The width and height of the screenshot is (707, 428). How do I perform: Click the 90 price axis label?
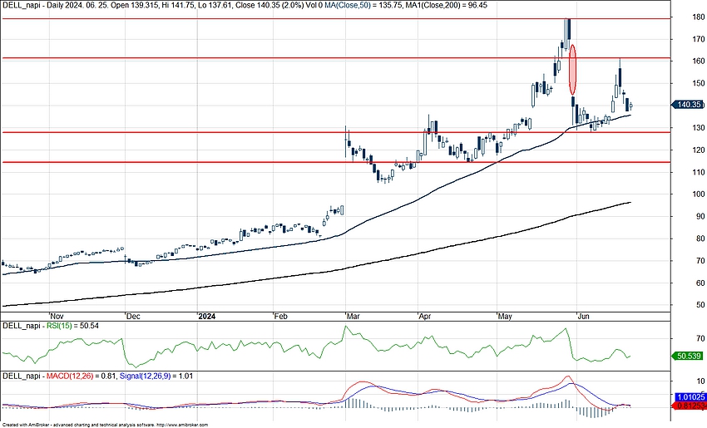point(701,216)
